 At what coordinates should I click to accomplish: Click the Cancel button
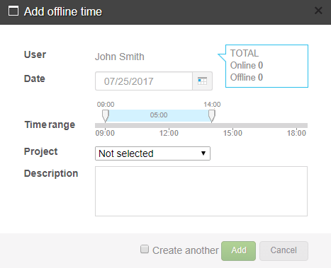284,251
